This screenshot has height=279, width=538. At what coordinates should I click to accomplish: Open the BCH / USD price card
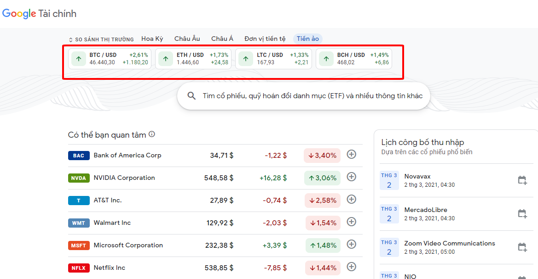point(354,59)
